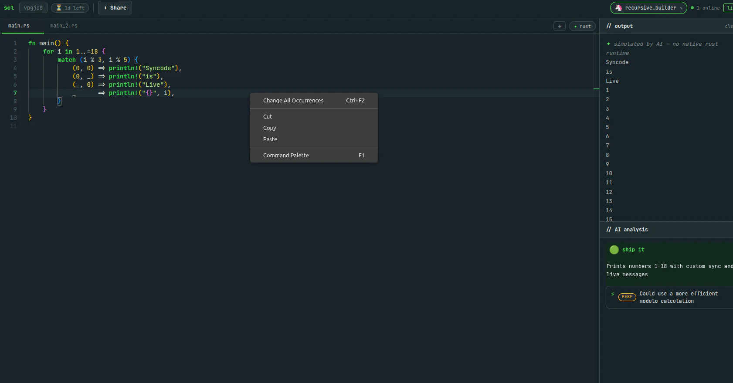733x383 pixels.
Task: Click the modulo calculation suggestion text
Action: coord(679,297)
